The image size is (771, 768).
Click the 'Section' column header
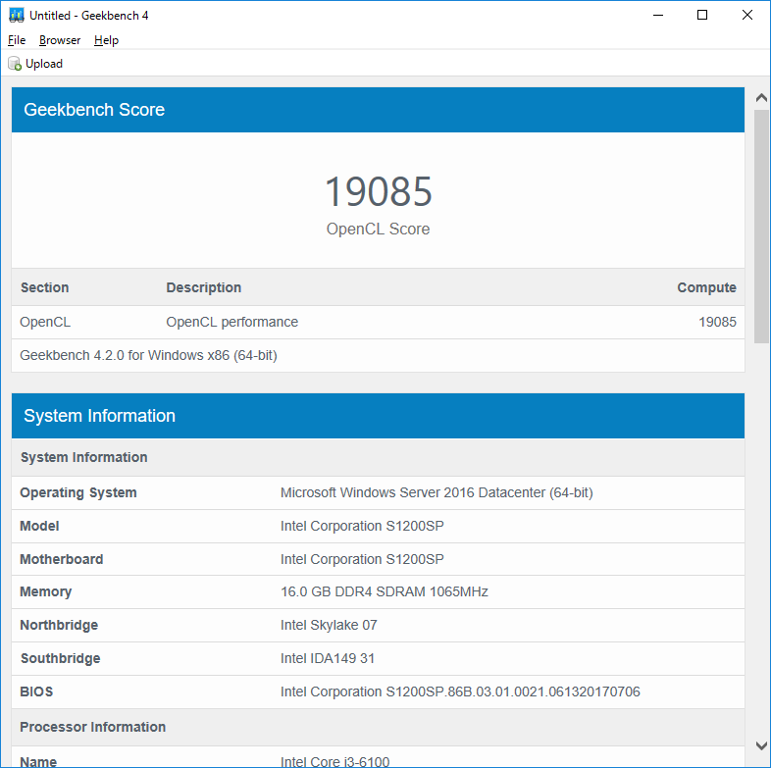coord(45,287)
